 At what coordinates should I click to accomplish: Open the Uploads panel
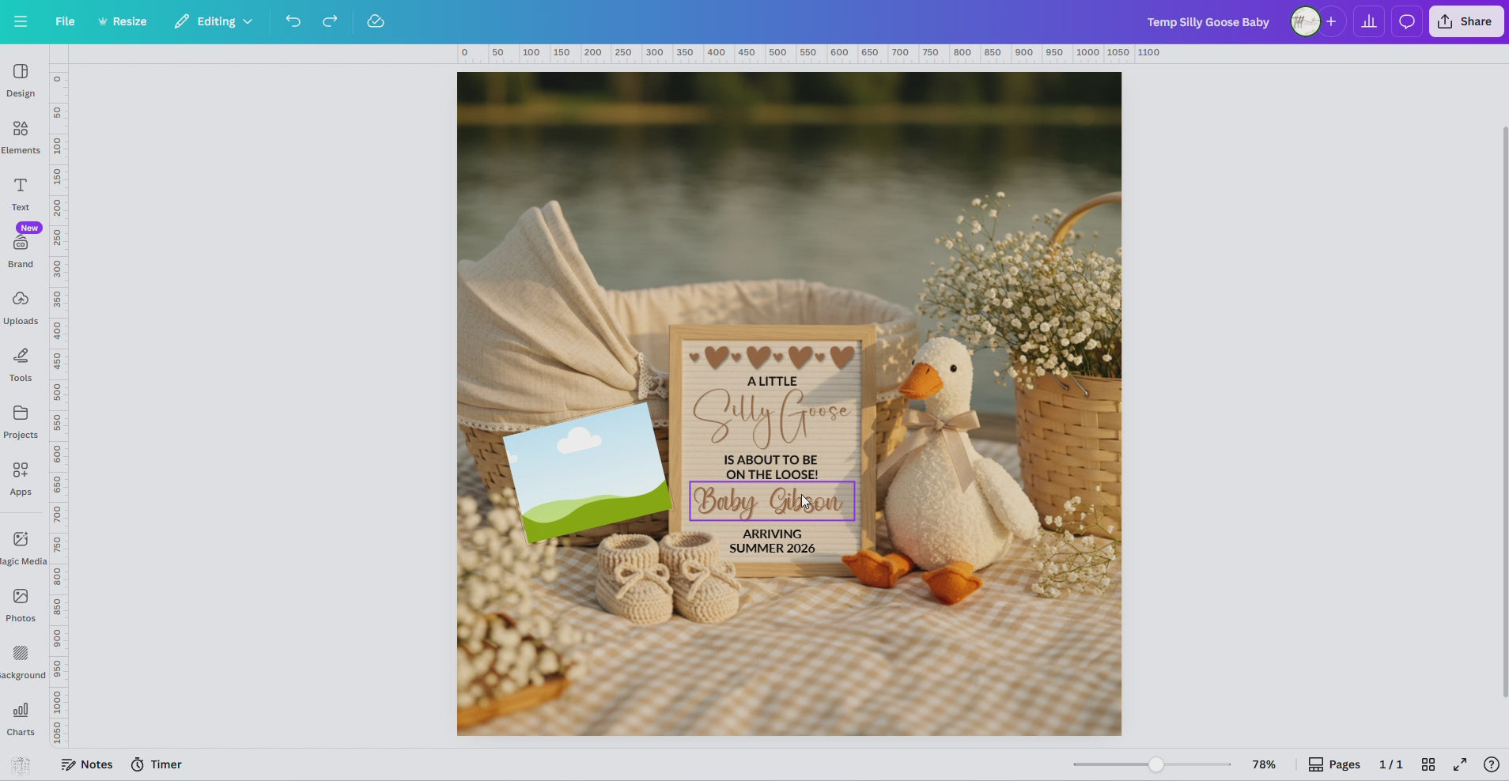[x=21, y=307]
